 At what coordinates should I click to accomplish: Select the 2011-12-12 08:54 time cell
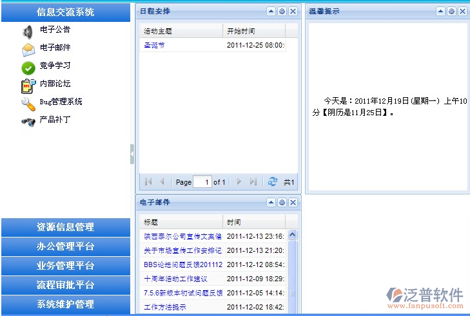pos(255,265)
